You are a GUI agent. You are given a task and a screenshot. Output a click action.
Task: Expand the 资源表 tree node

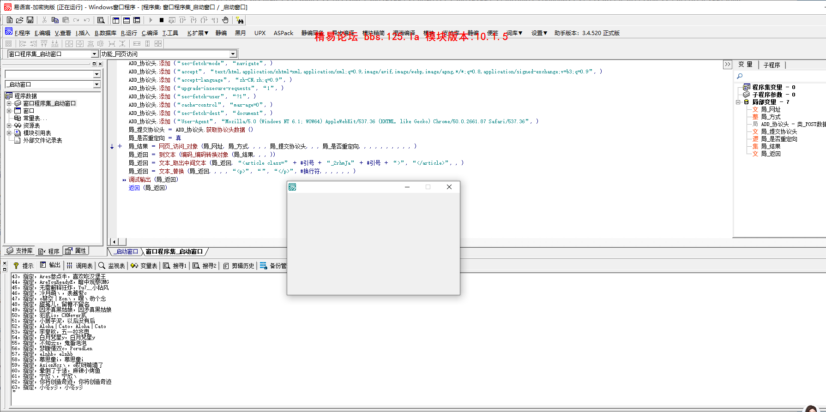pos(9,125)
